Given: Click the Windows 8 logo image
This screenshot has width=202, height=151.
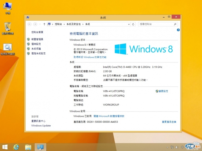Looking at the screenshot, I should (144, 49).
